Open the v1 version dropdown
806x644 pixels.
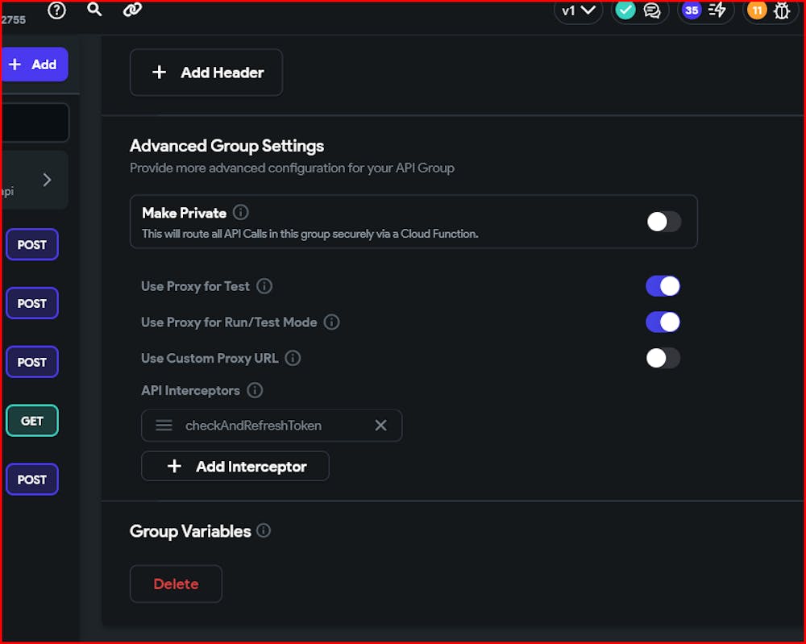pyautogui.click(x=577, y=10)
